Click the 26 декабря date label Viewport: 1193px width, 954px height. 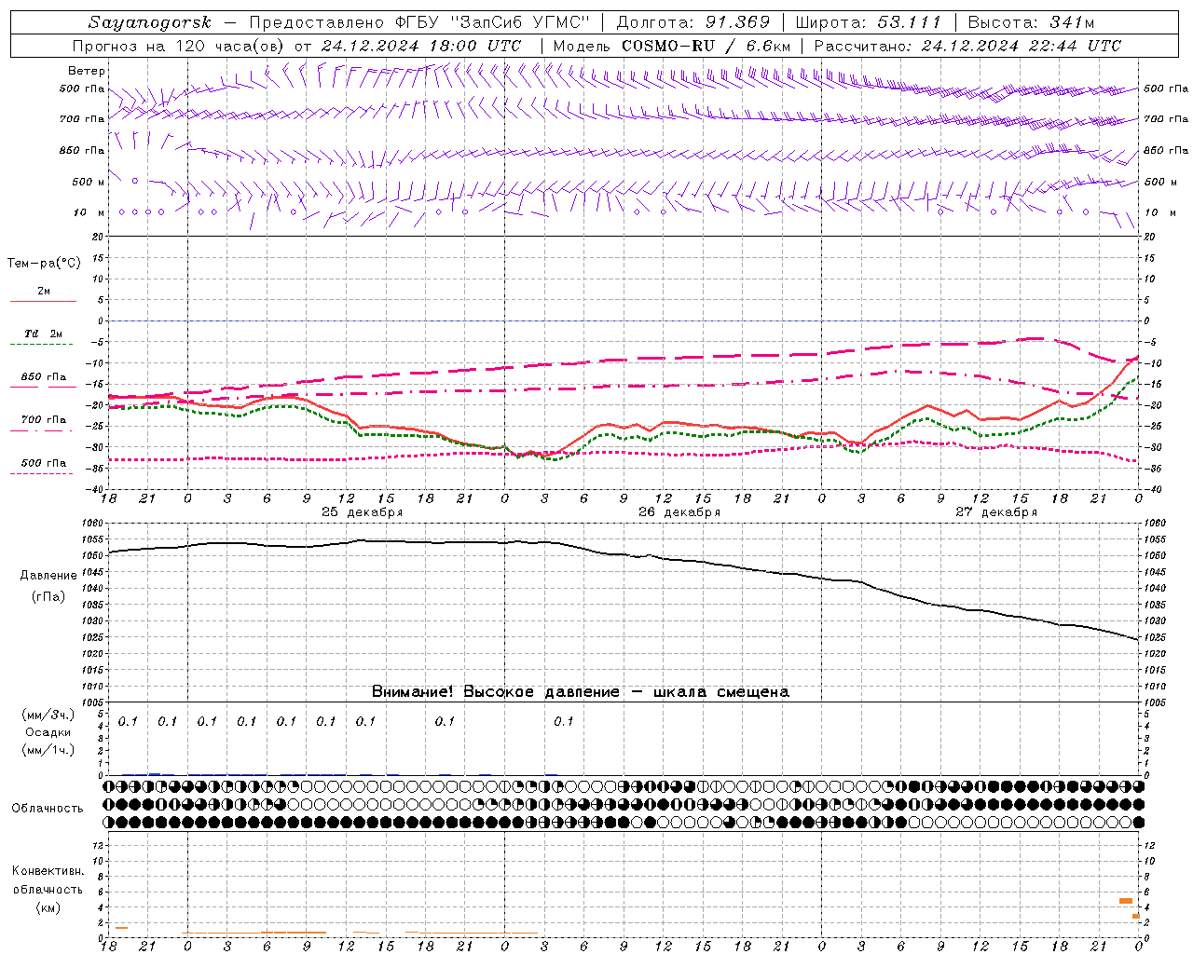[x=679, y=512]
